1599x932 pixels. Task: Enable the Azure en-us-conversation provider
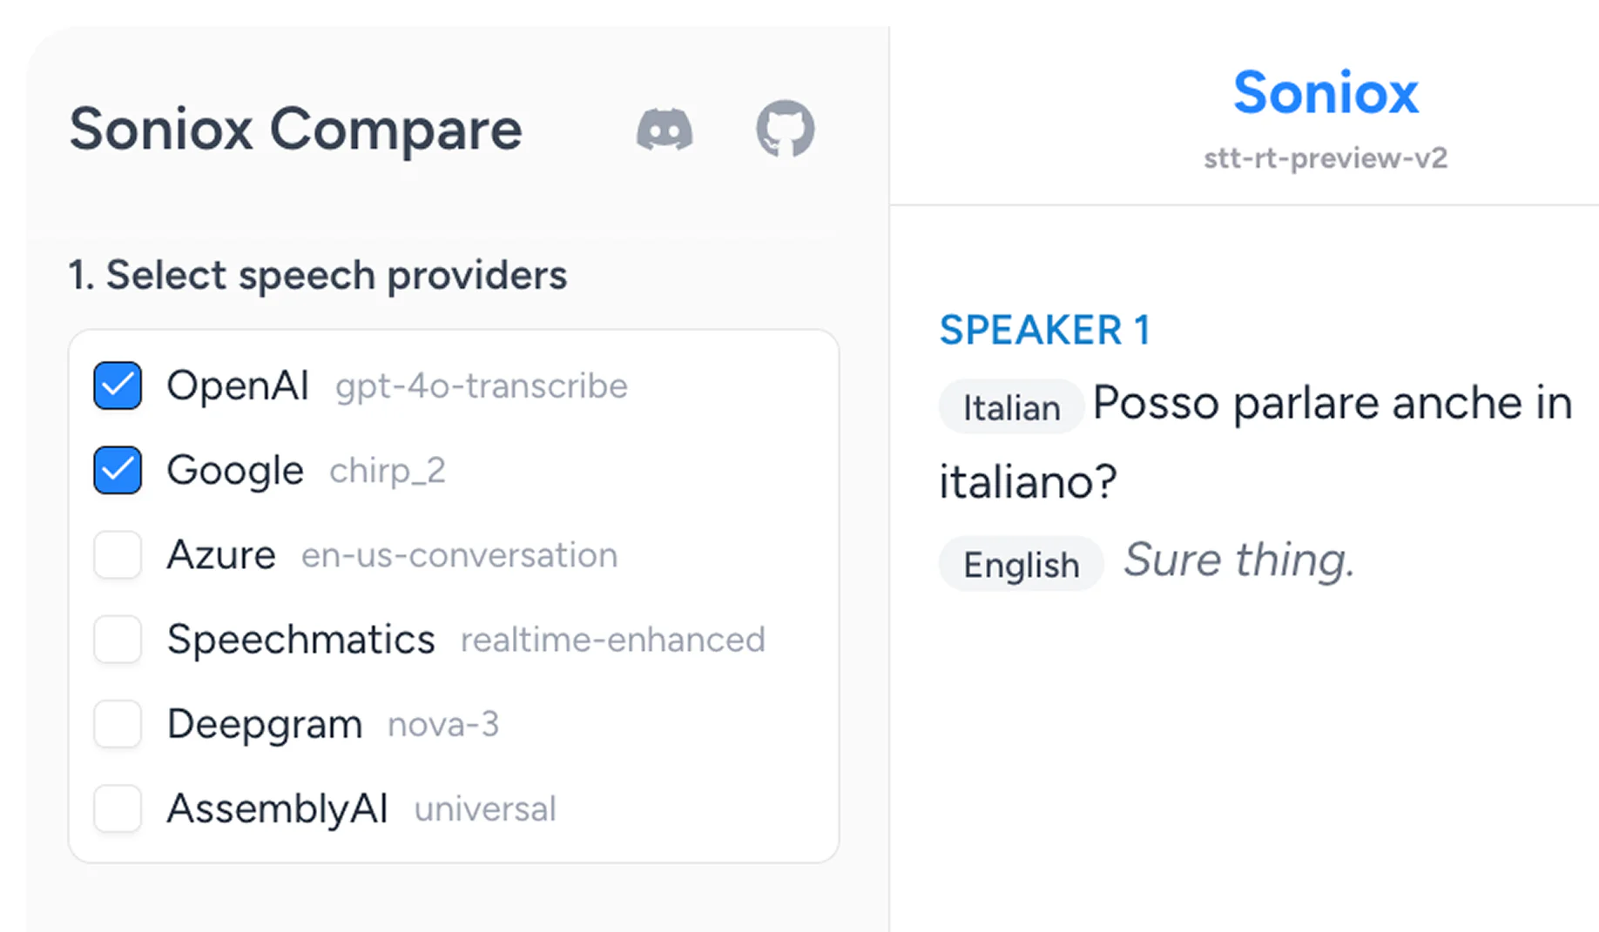[118, 554]
